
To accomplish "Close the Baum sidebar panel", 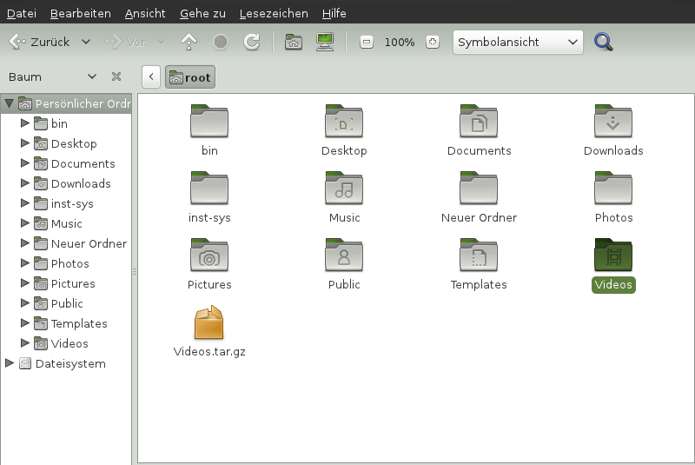I will click(x=116, y=76).
